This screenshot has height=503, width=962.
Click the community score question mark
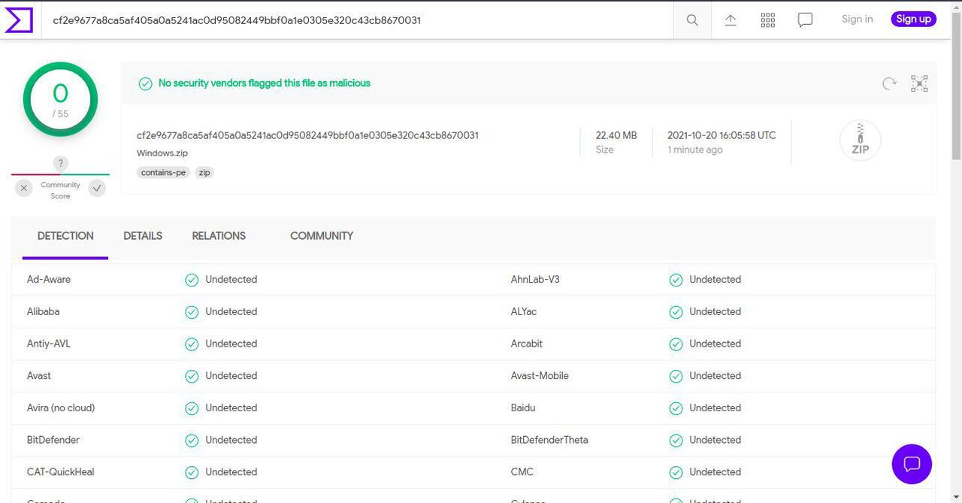point(61,163)
